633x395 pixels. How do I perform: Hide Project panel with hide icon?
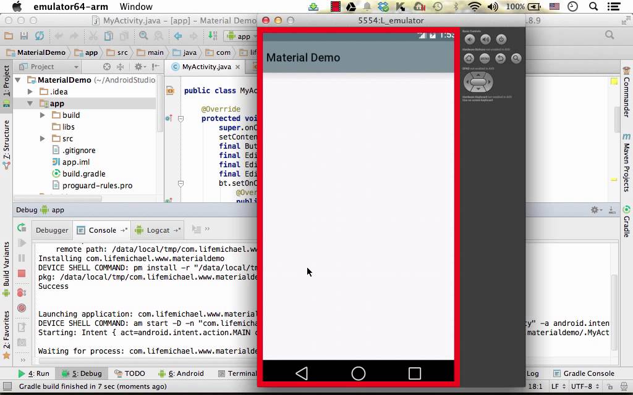(x=155, y=67)
